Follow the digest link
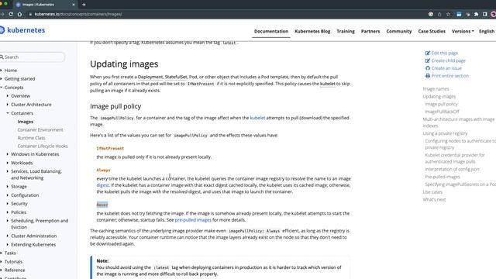496x279 pixels. tap(102, 185)
